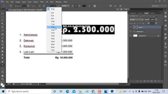Open Microsoft Edge from the taskbar
The height and width of the screenshot is (94, 168).
[67, 91]
